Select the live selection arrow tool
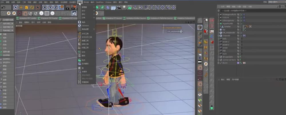 (x=16, y=7)
